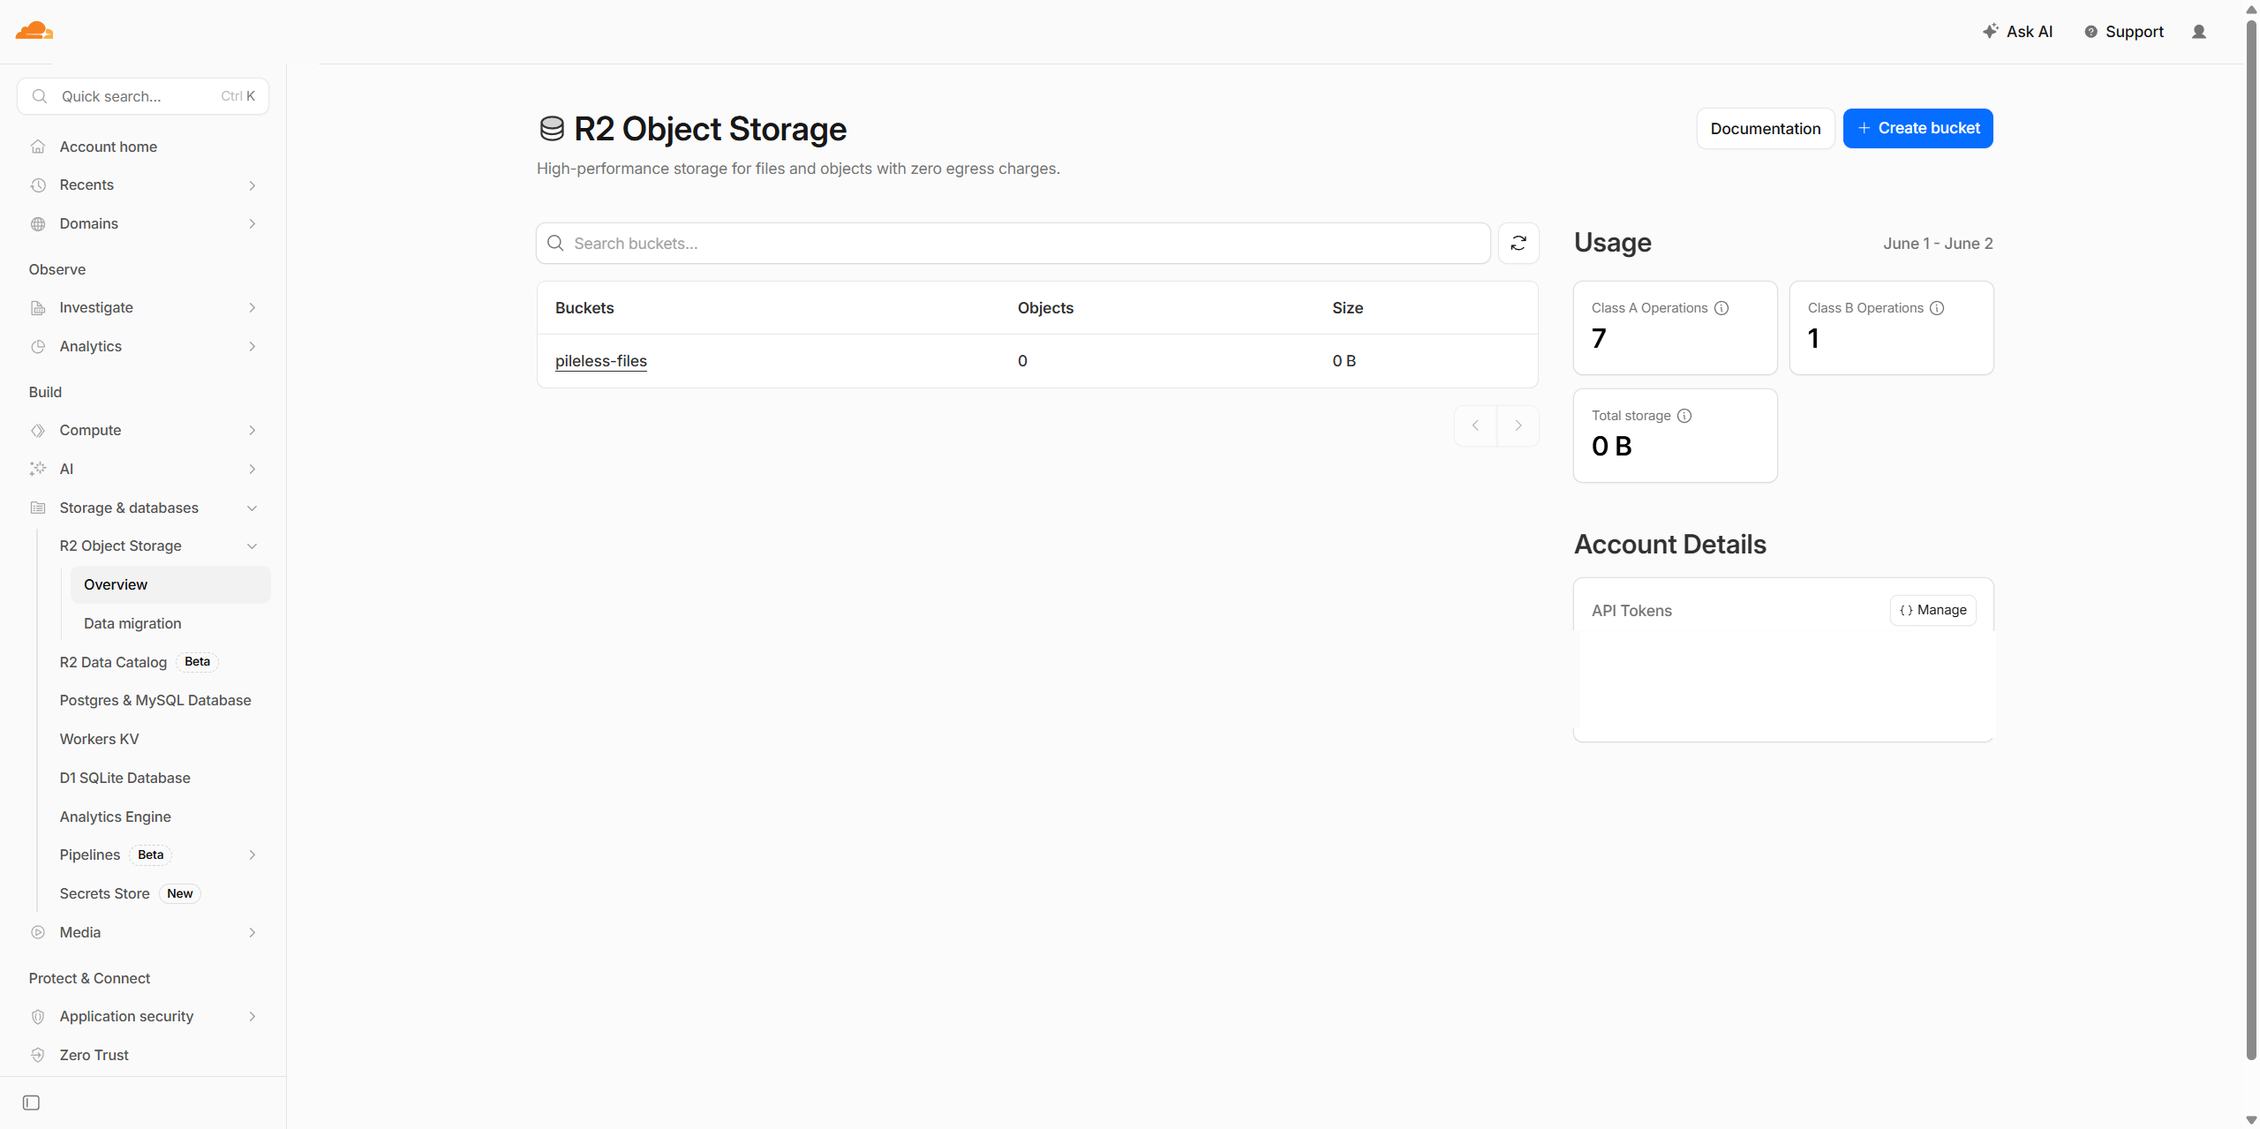Click Total storage info icon
Viewport: 2260px width, 1129px height.
(x=1684, y=416)
